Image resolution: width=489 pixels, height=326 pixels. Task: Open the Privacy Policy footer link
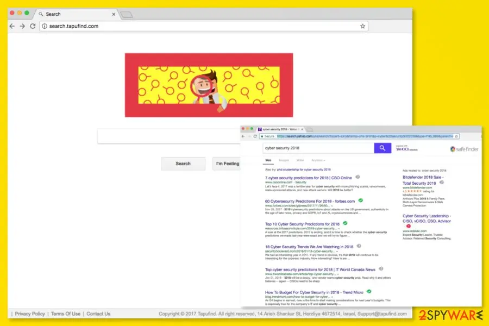30,314
